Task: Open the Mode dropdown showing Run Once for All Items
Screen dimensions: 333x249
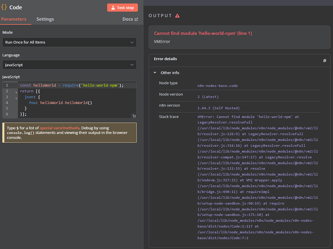Action: click(69, 42)
